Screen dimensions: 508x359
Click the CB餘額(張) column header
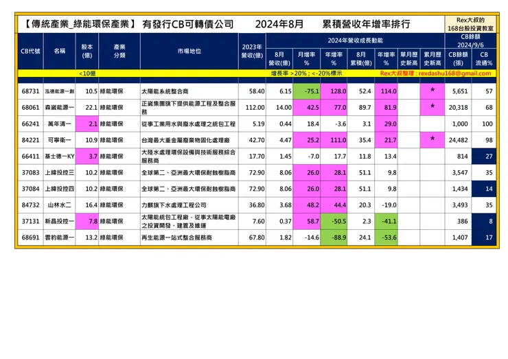coord(458,58)
